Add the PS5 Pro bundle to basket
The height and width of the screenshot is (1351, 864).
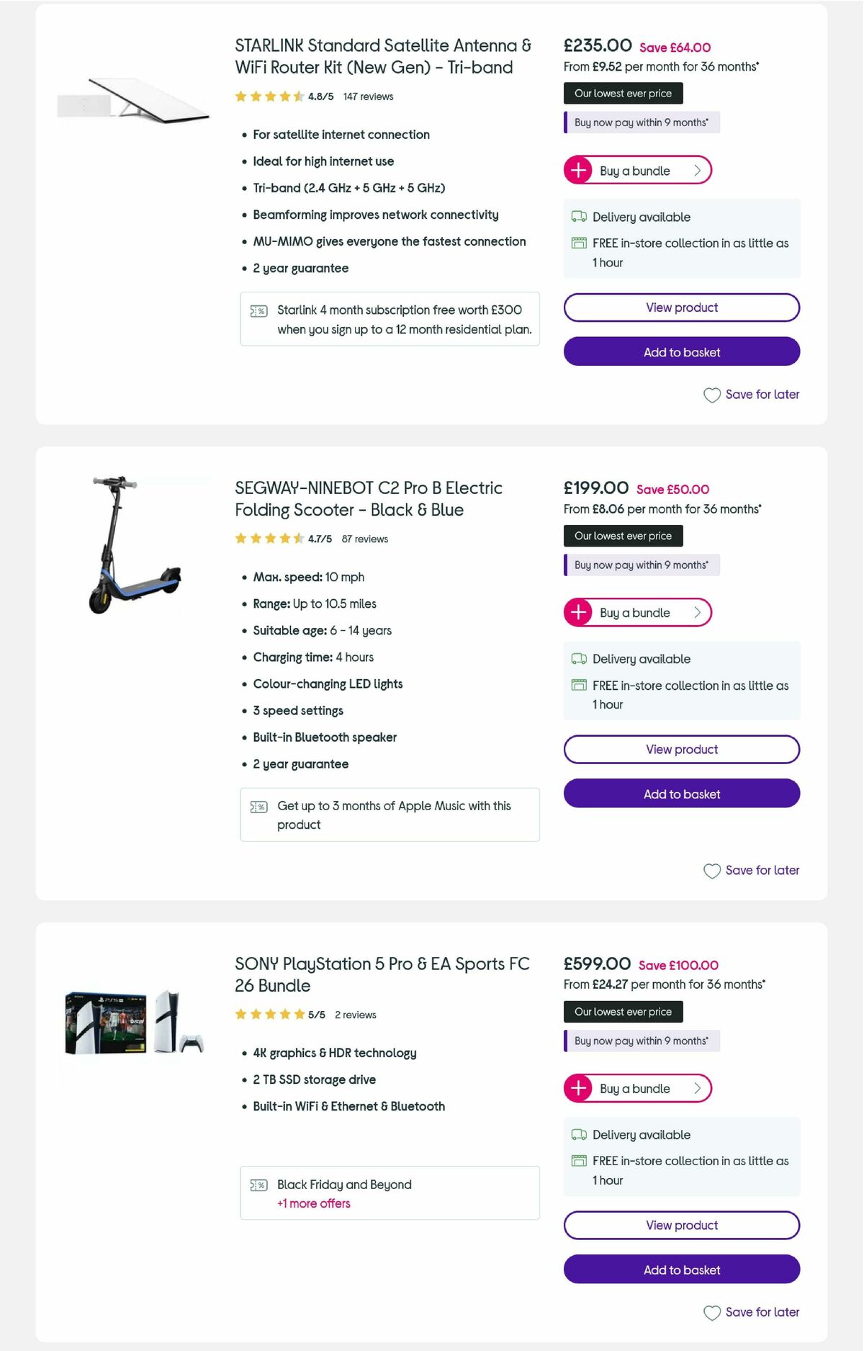click(681, 1270)
